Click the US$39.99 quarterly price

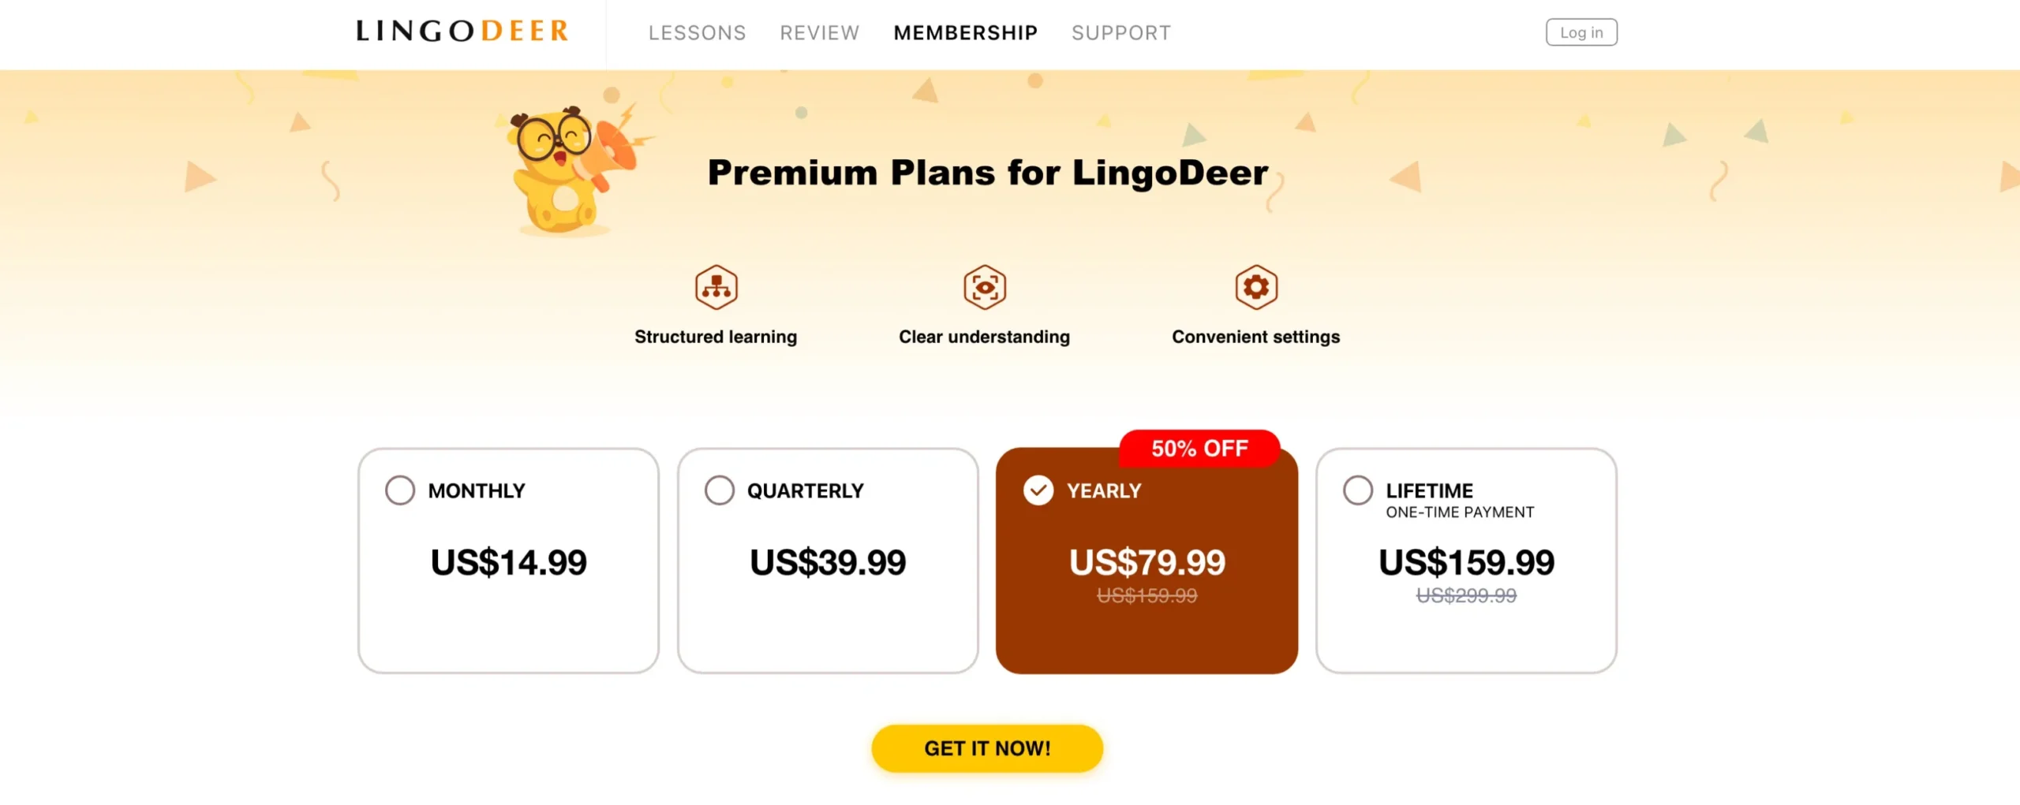[828, 563]
